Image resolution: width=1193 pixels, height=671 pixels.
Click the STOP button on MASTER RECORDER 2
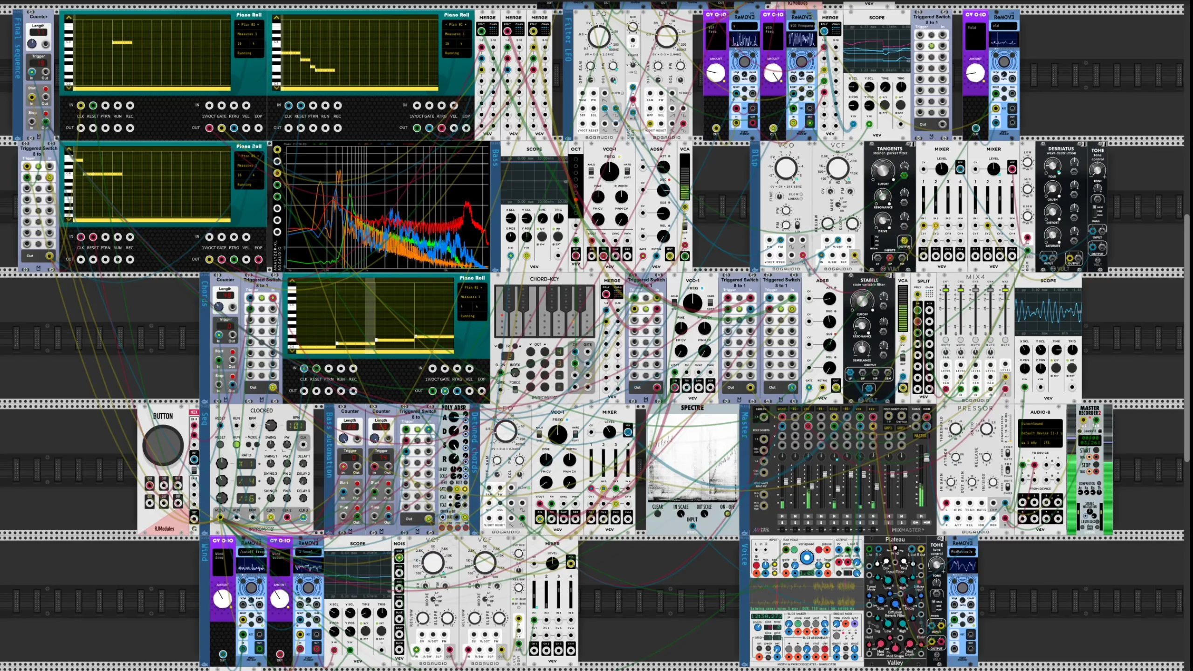1096,465
